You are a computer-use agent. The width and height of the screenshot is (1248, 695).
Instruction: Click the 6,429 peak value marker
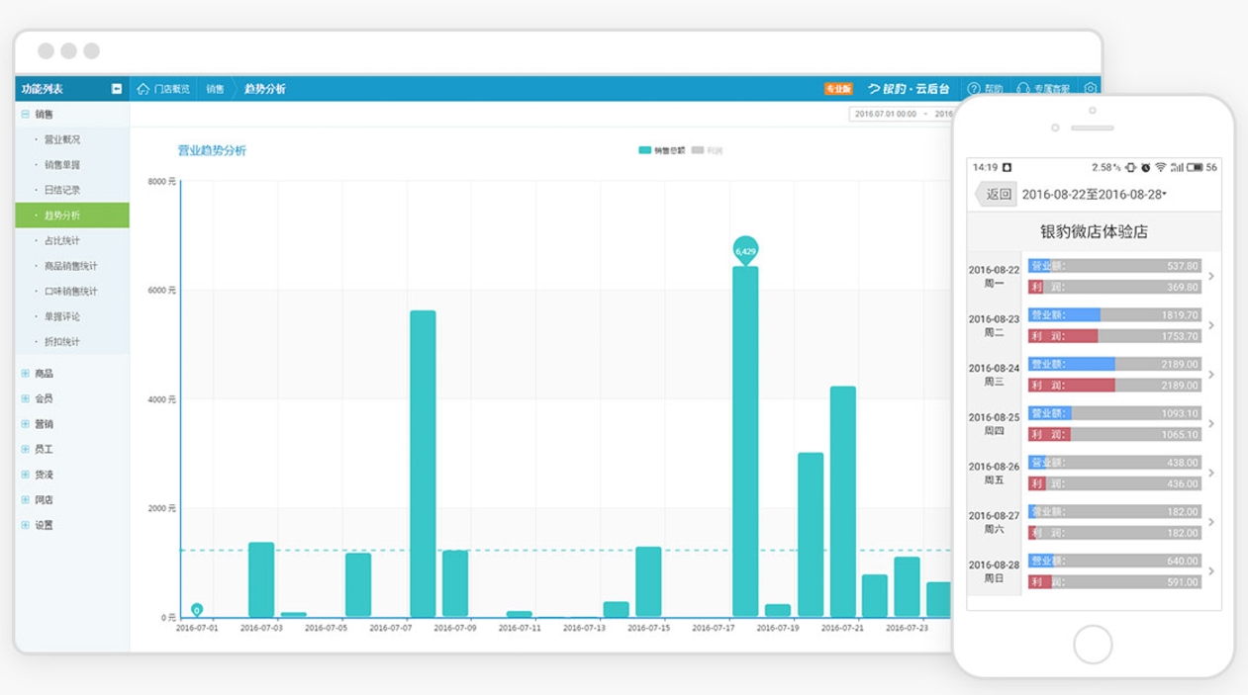pyautogui.click(x=745, y=251)
